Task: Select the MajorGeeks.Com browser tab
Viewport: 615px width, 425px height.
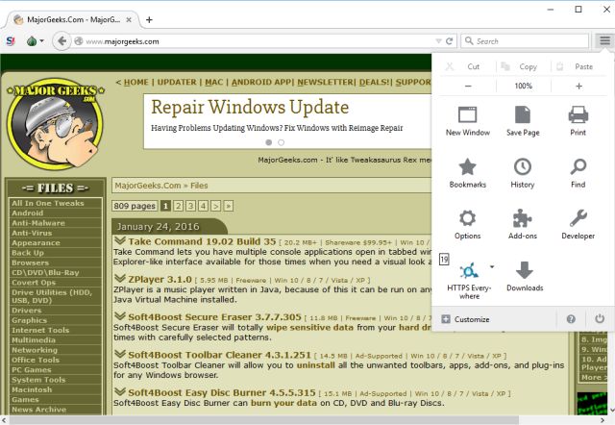Action: coord(73,19)
